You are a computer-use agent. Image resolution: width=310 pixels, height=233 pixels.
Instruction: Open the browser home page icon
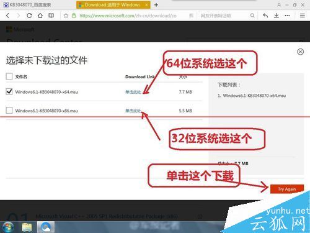(x=40, y=16)
